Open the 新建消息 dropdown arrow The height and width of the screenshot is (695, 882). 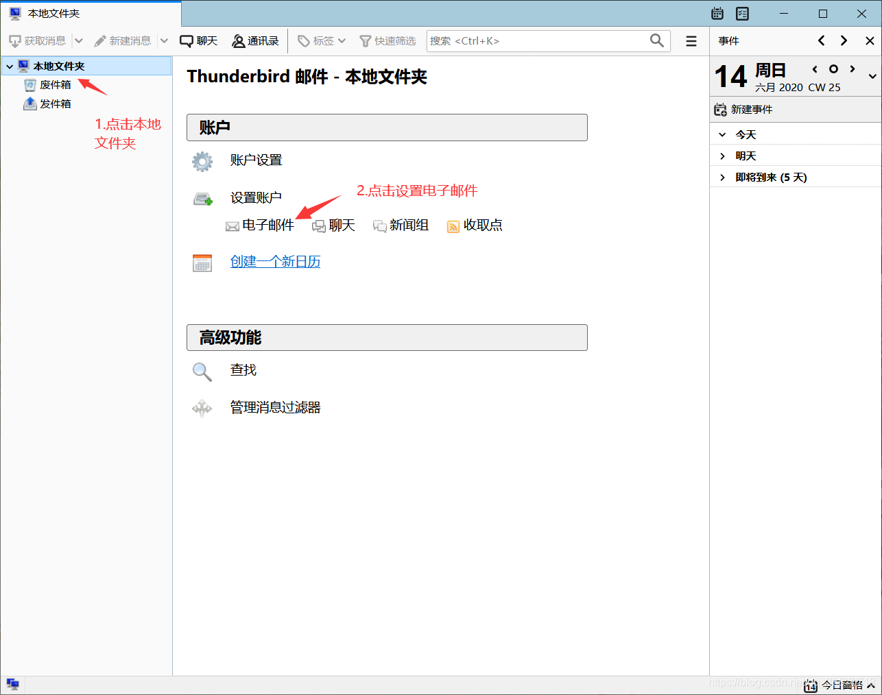[164, 41]
